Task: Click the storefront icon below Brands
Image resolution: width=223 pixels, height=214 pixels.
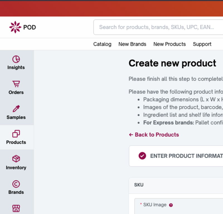Action: point(16,208)
